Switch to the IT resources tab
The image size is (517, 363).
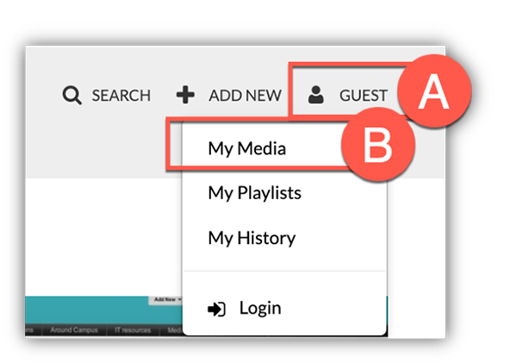click(x=134, y=330)
